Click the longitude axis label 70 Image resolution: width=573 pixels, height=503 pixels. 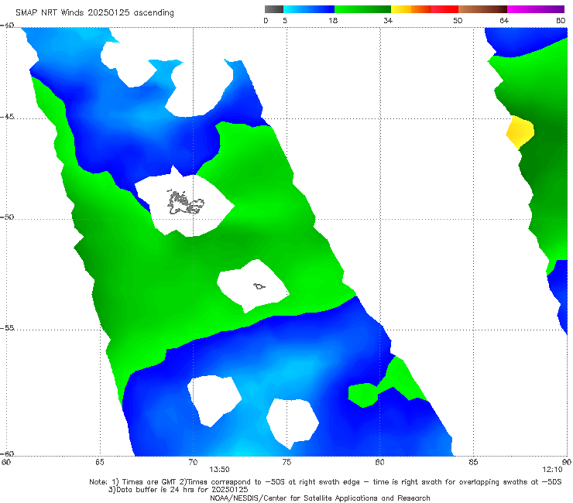point(193,462)
